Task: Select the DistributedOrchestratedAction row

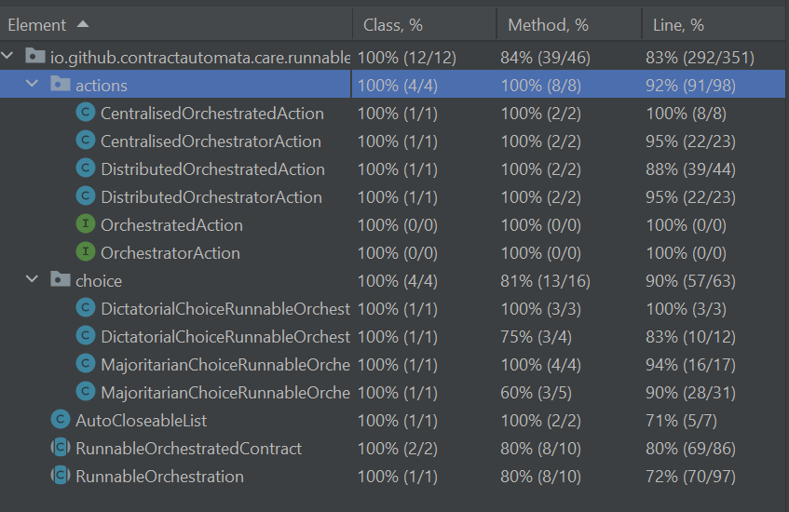Action: pyautogui.click(x=212, y=169)
